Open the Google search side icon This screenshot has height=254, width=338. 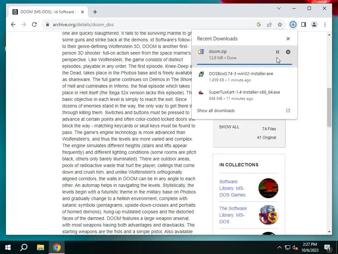259,24
